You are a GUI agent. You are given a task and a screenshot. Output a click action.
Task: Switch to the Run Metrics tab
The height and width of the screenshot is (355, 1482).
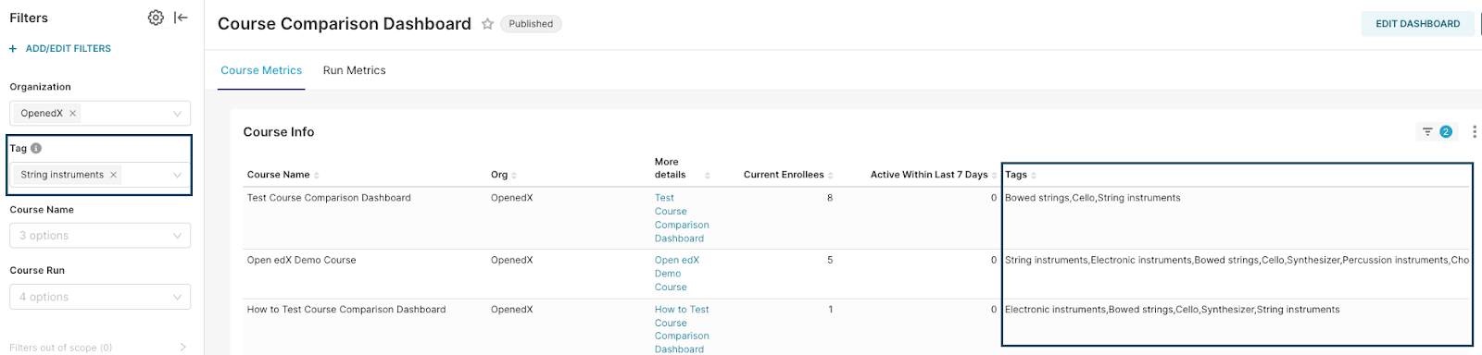tap(355, 70)
